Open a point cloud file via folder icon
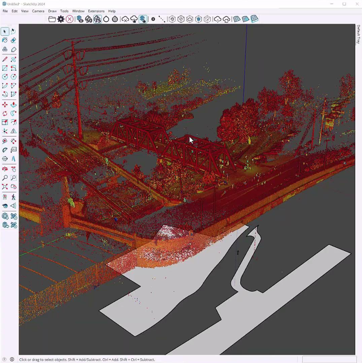This screenshot has height=363, width=362. tap(52, 19)
